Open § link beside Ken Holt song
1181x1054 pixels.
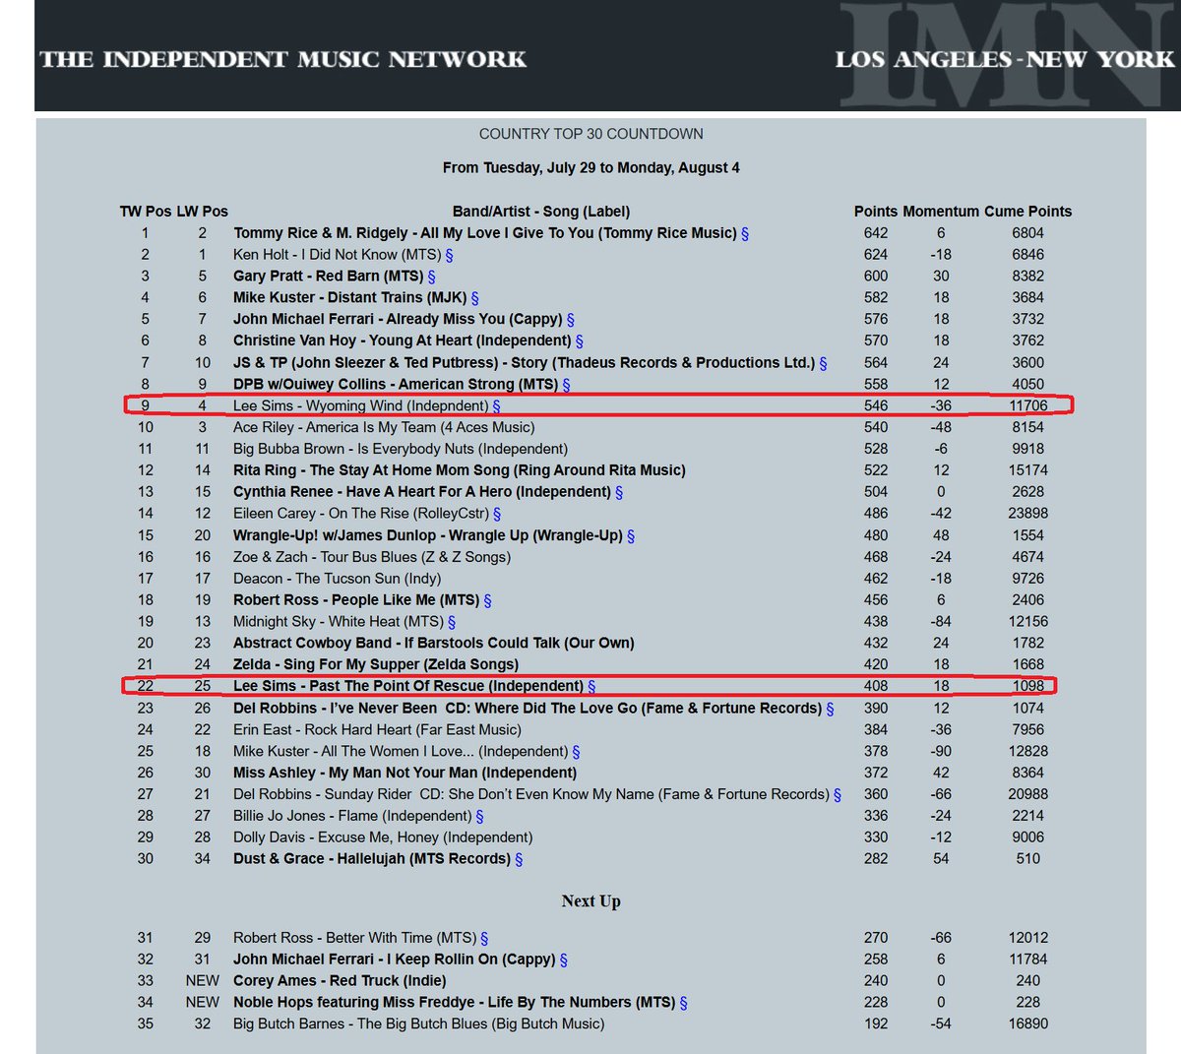[x=450, y=255]
